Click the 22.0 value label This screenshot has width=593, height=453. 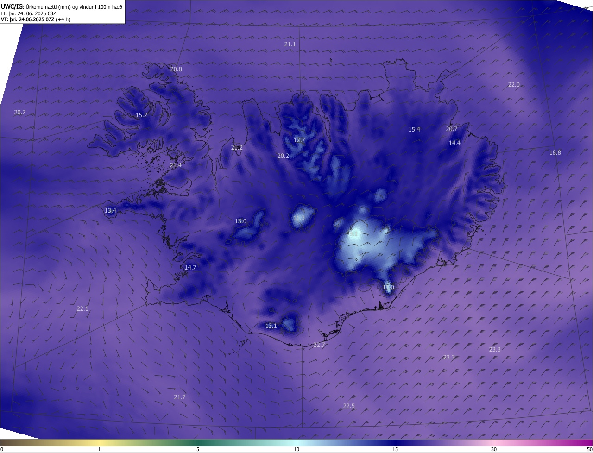coord(514,84)
